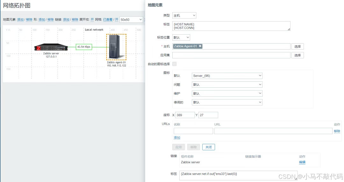Focus link 标签 textarea with net.if.out
The height and width of the screenshot is (182, 344).
[x=239, y=175]
